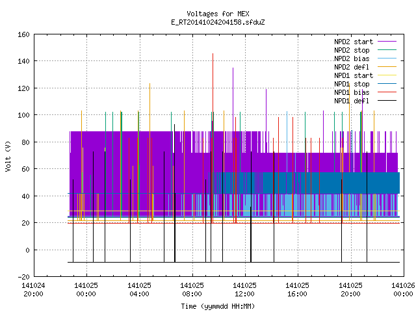Click the NPD1 defl black legend line
416x312 pixels.
(387, 101)
